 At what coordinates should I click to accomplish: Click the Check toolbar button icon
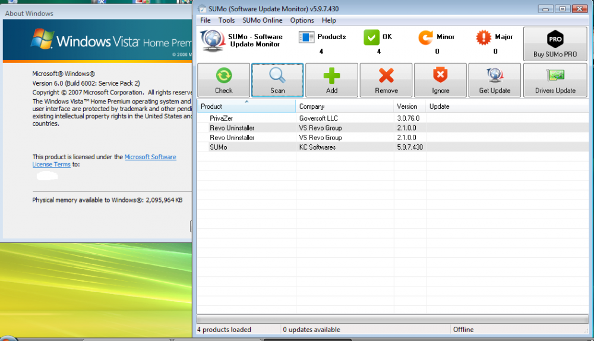point(223,76)
